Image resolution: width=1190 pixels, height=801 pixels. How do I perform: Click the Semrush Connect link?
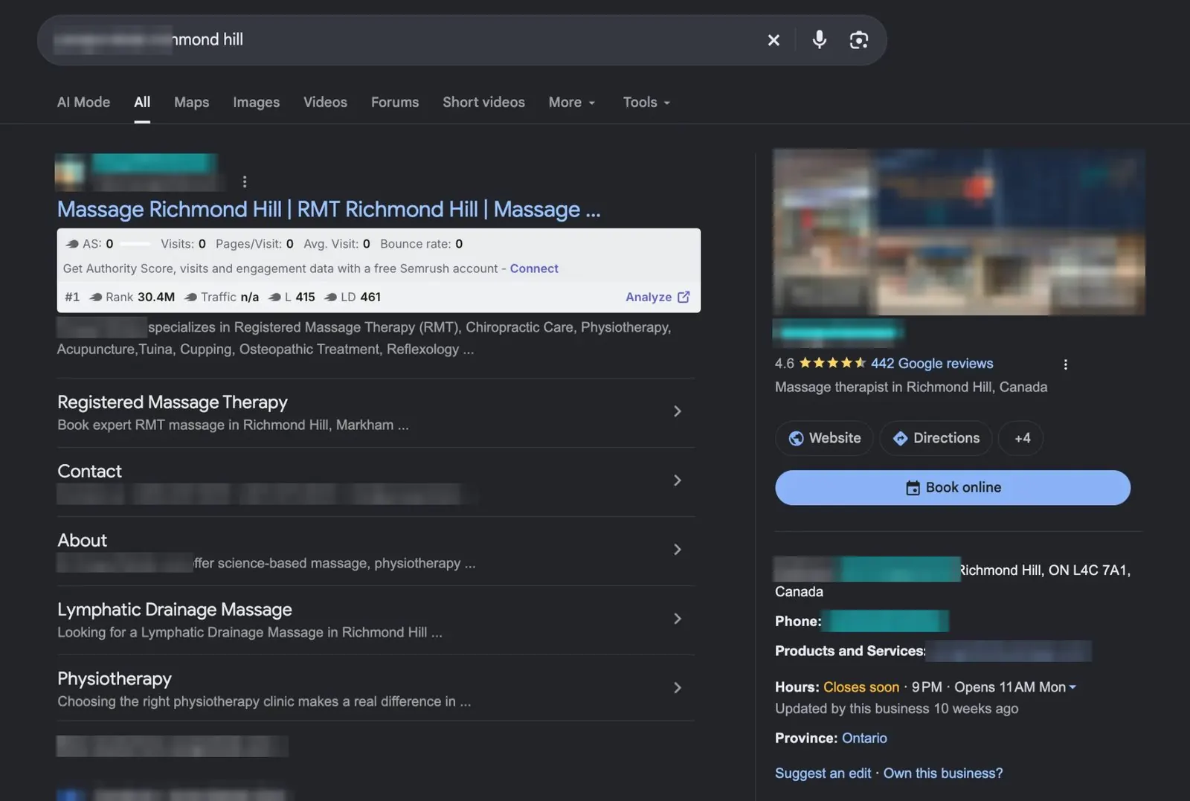[534, 268]
